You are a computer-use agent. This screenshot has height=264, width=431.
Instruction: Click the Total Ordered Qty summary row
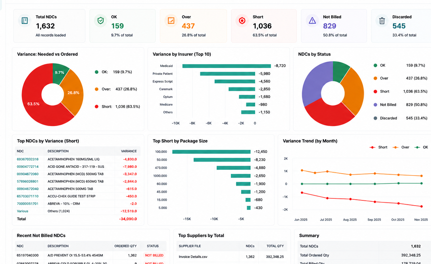[364, 255]
